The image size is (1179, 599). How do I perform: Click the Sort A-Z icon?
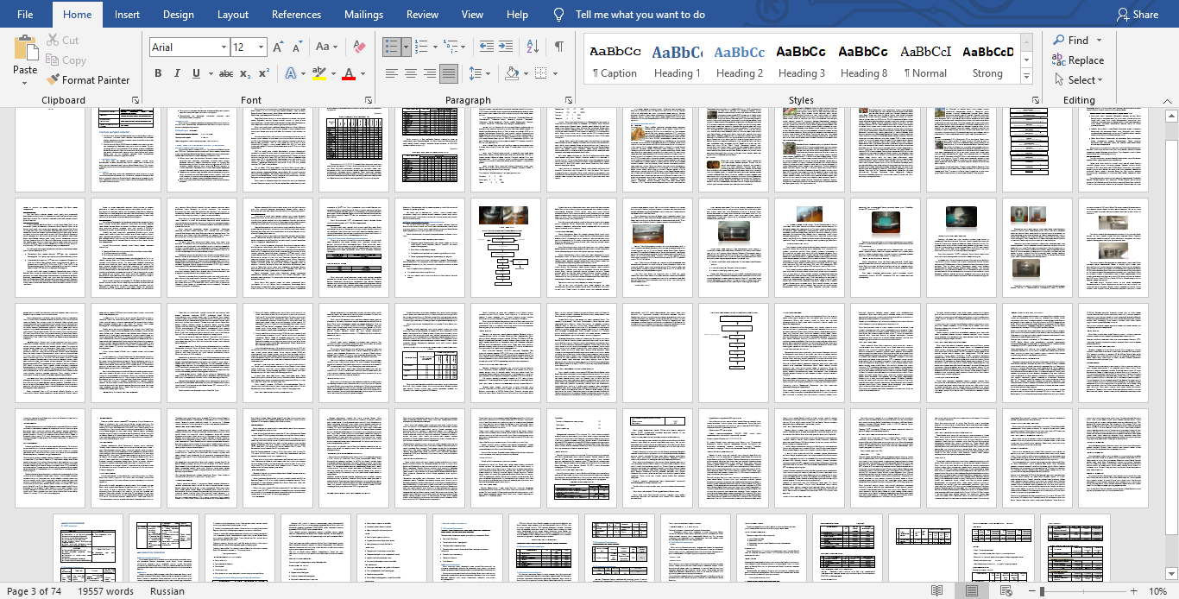click(533, 47)
